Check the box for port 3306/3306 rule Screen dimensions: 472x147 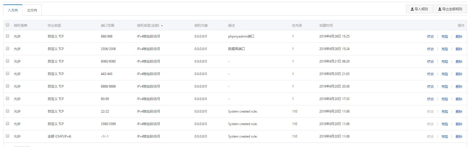(x=8, y=48)
